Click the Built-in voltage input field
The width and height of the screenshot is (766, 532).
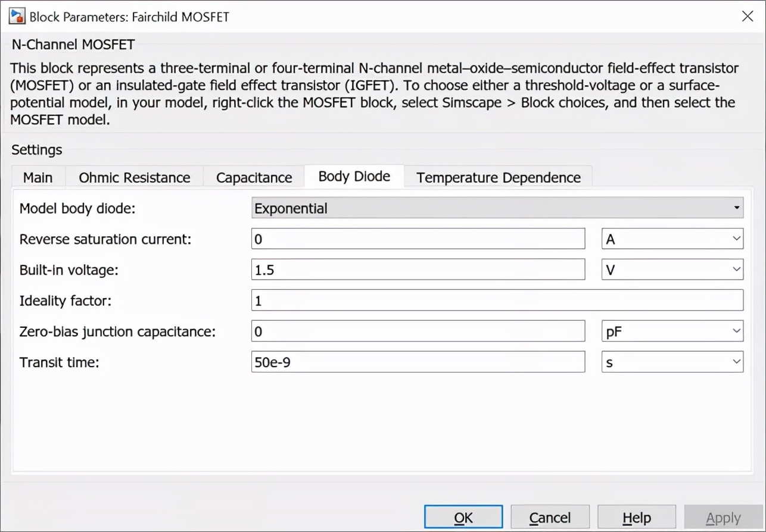(x=418, y=270)
